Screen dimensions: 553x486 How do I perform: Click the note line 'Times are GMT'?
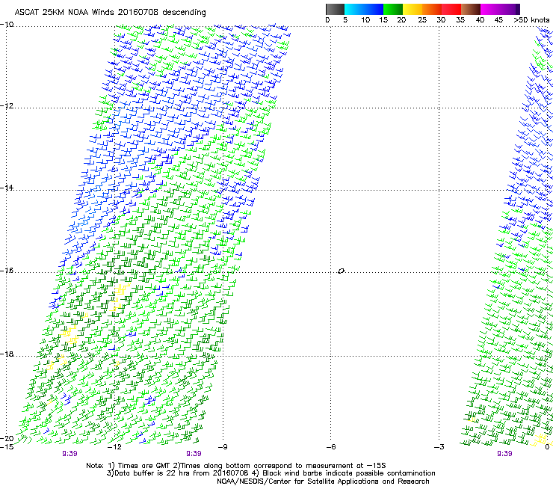click(144, 466)
